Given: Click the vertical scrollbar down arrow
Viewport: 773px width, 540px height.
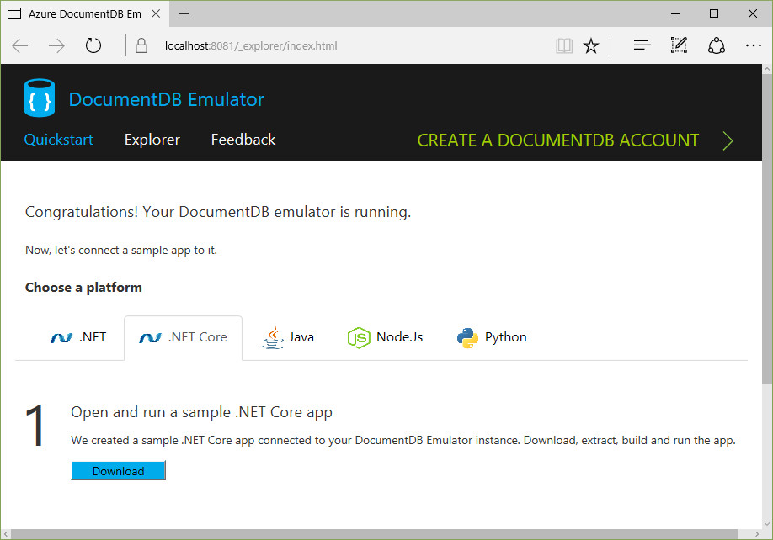Looking at the screenshot, I should click(767, 524).
